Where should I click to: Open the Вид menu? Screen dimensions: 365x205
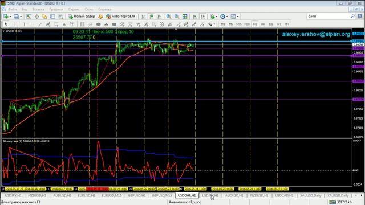[25, 9]
